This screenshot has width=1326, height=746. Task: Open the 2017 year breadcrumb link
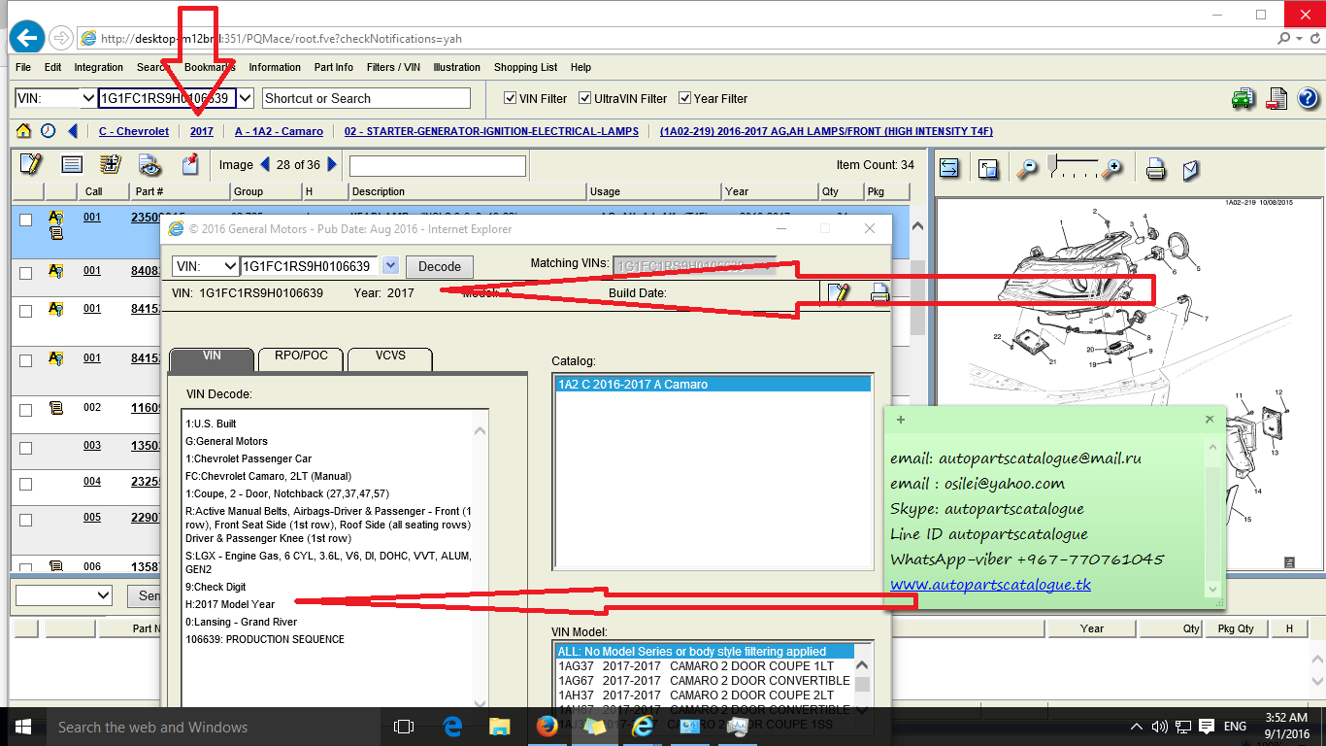(202, 131)
